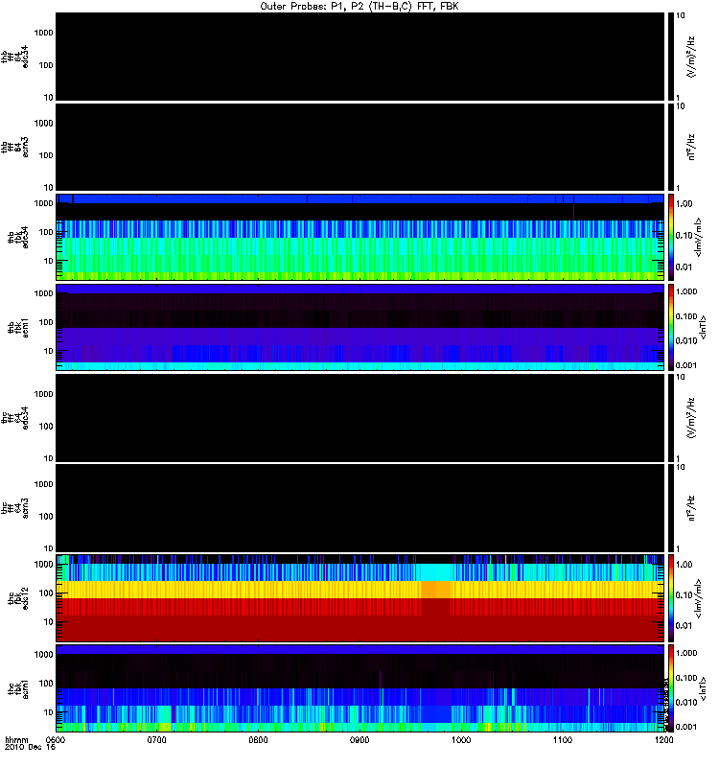The image size is (719, 767).
Task: Click the green band in thb fbk edc34 spectrogram
Action: (x=359, y=255)
